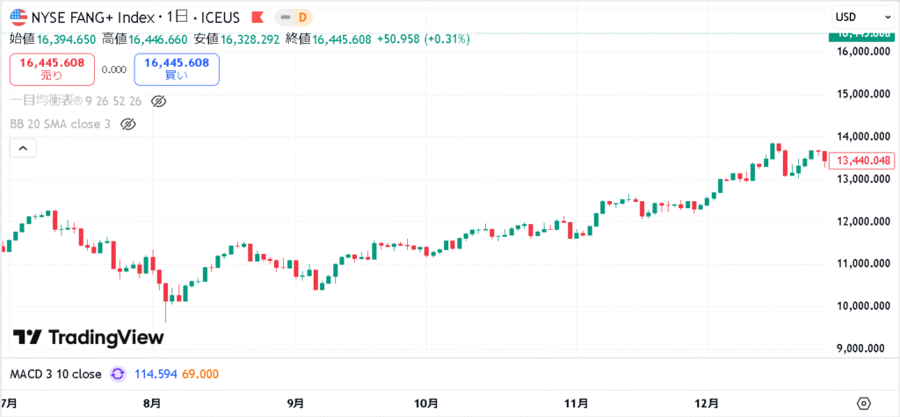Click the US flag symbol logo
Viewport: 900px width, 417px height.
coord(18,17)
